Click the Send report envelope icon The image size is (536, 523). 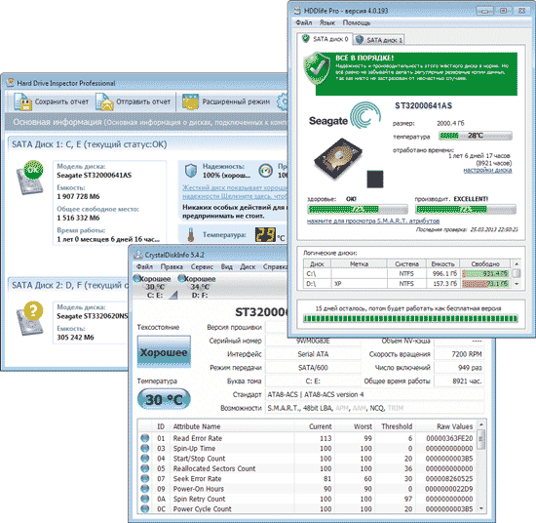click(104, 101)
